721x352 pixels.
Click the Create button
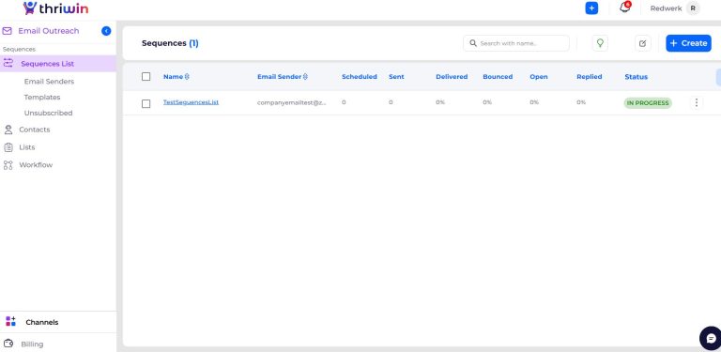pos(688,43)
